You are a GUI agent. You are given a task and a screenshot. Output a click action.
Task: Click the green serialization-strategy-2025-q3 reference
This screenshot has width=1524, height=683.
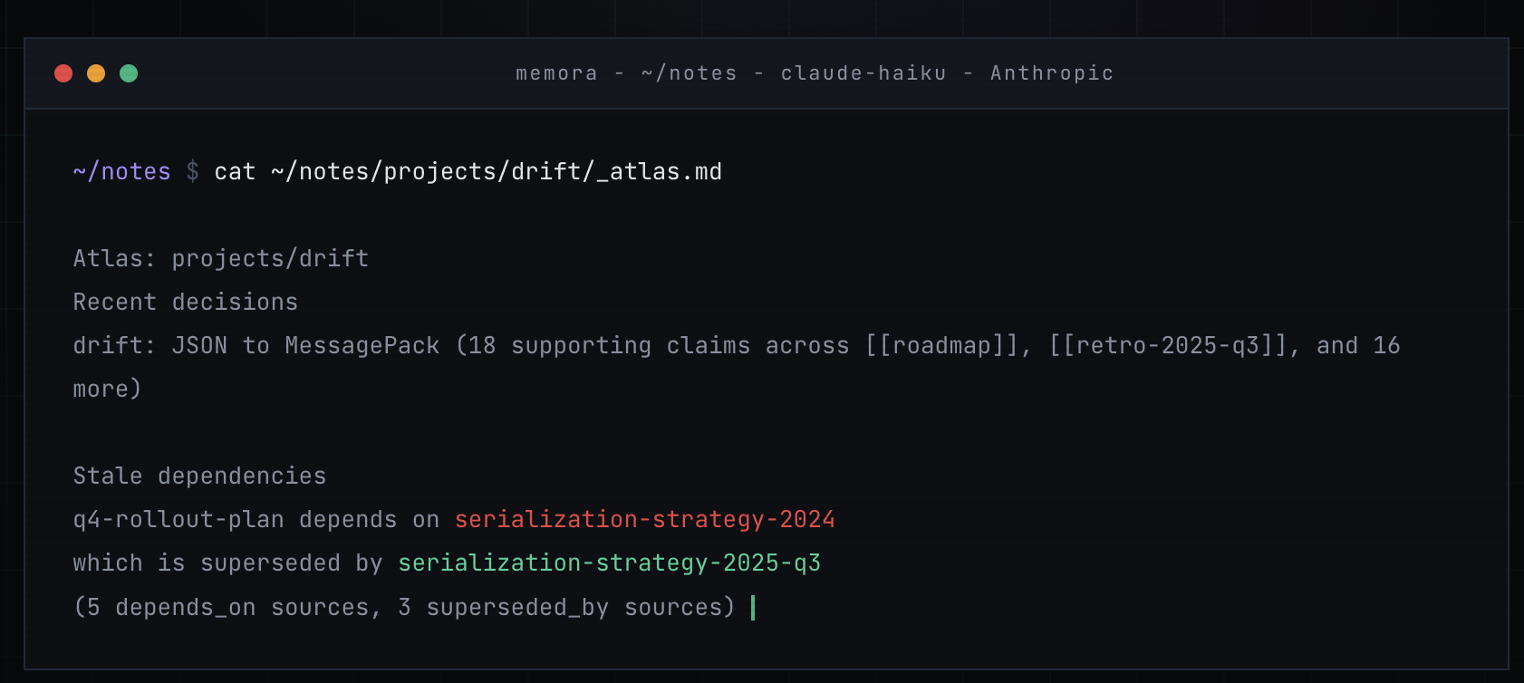(610, 563)
